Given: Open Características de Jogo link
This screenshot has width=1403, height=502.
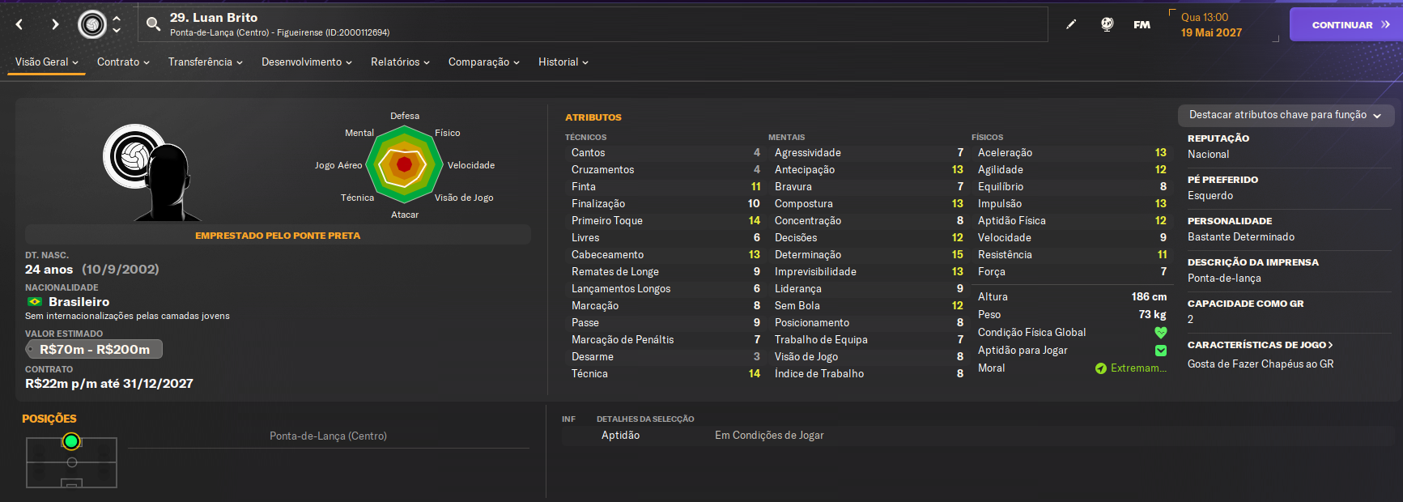Looking at the screenshot, I should pos(1260,345).
